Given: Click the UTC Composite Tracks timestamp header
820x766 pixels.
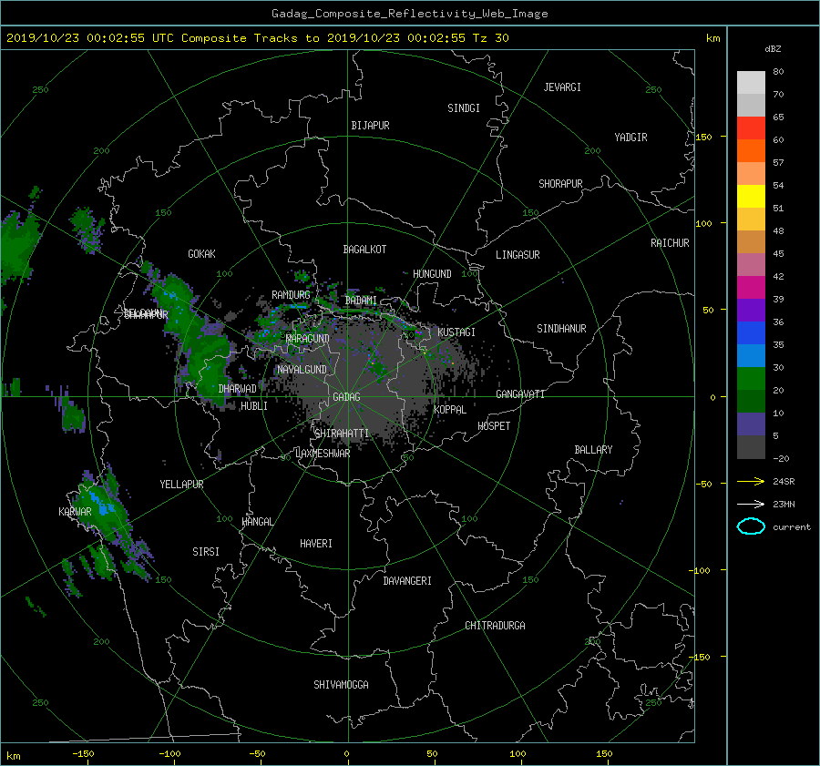Looking at the screenshot, I should (x=257, y=38).
